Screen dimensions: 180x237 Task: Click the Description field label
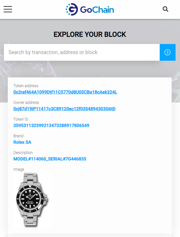pos(23,153)
